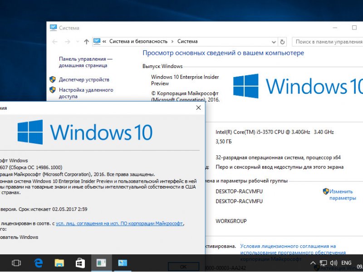
Task: Expand breadcrumb arrow after 'Система и безопасность'
Action: (172, 42)
